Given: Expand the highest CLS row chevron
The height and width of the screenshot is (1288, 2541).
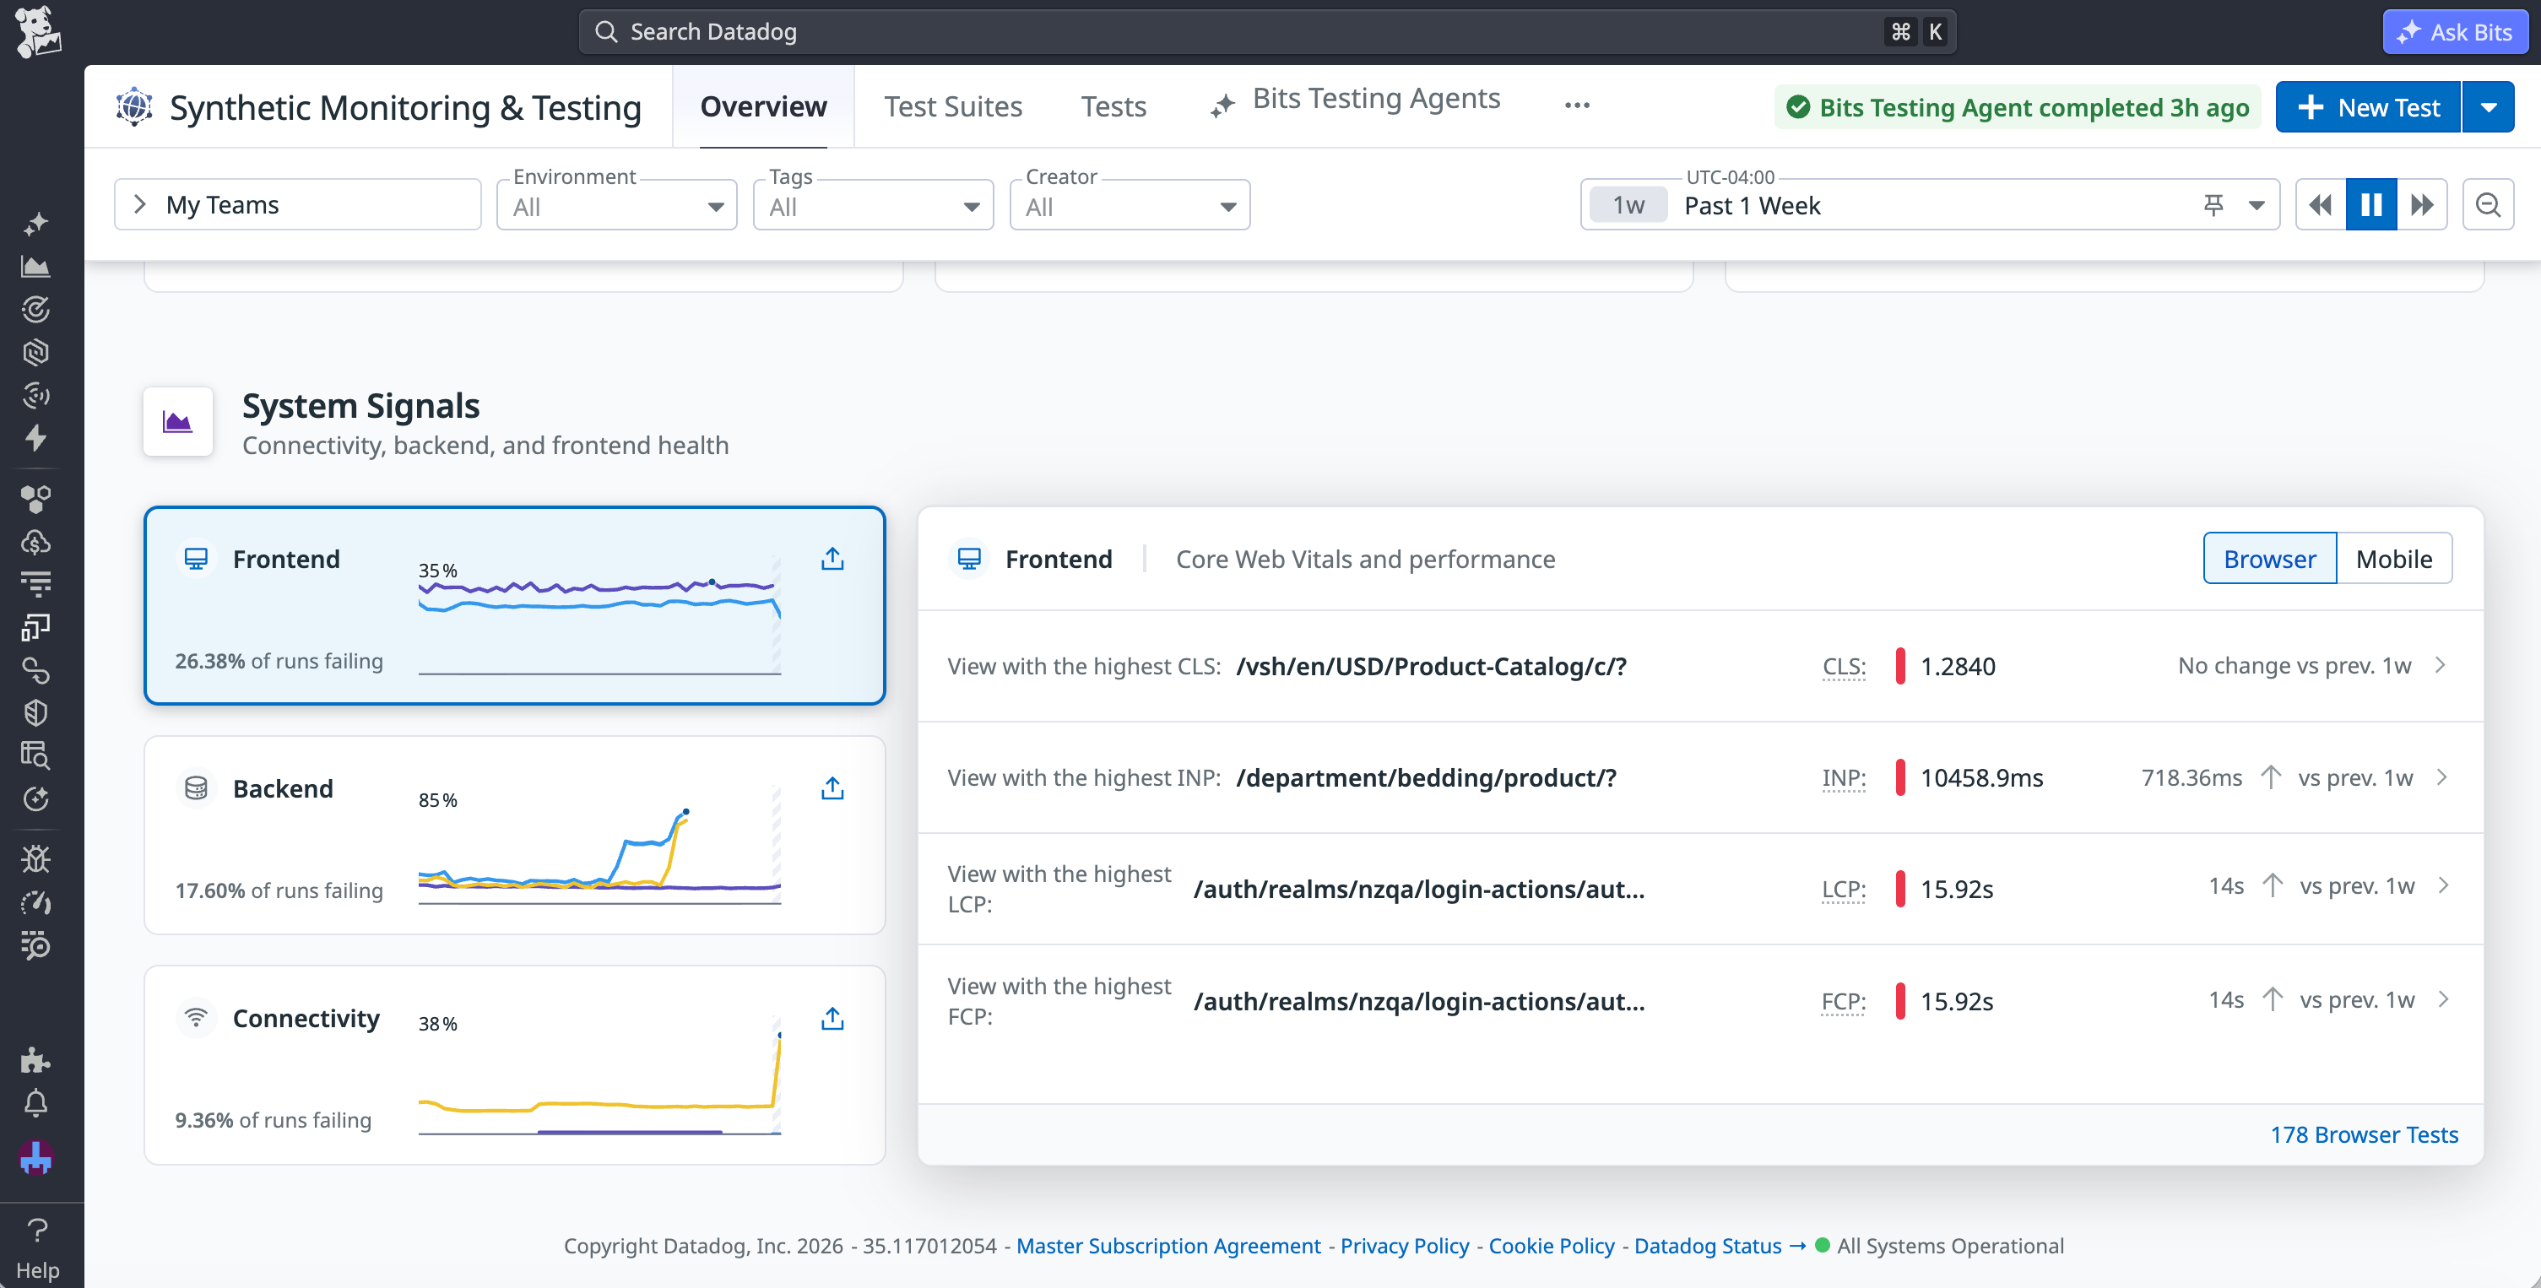Looking at the screenshot, I should [2441, 666].
